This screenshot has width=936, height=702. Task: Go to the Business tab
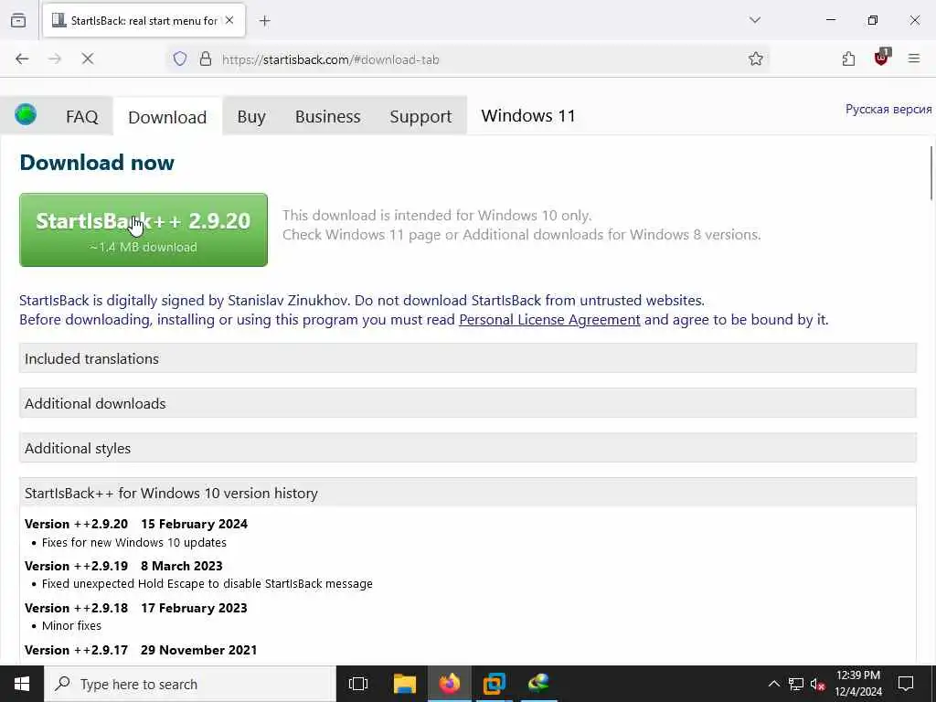328,116
